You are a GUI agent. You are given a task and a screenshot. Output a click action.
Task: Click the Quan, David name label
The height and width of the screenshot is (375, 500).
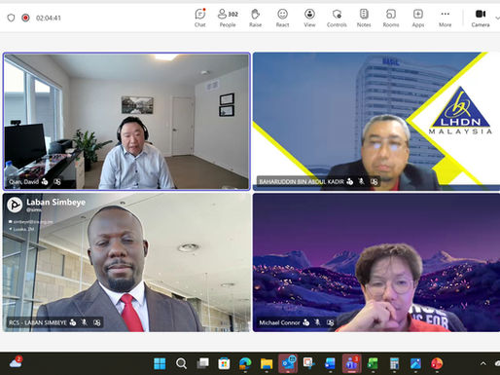click(24, 182)
